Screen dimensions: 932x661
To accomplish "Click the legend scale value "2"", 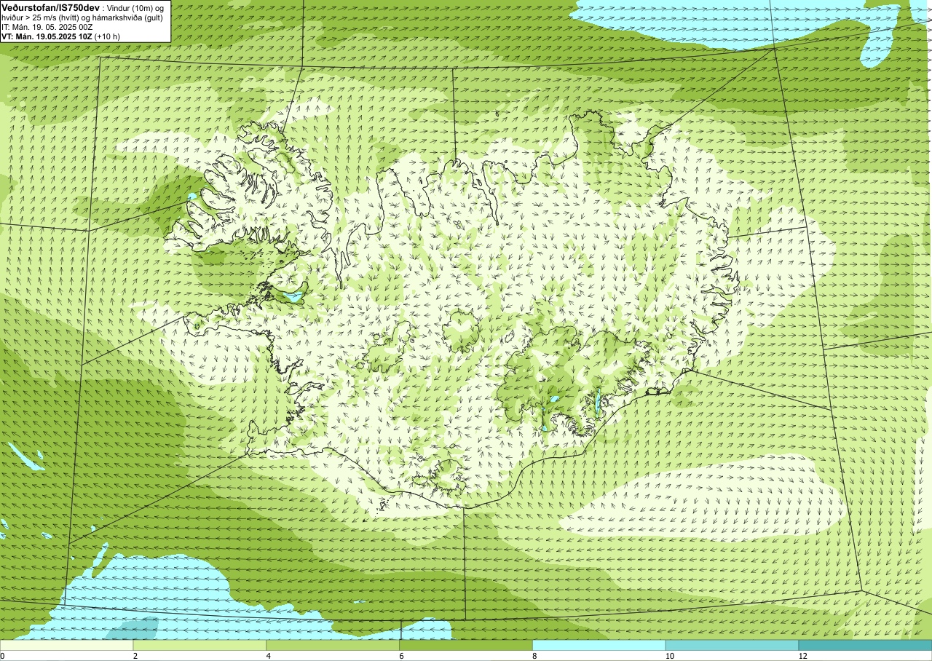I will (x=135, y=656).
